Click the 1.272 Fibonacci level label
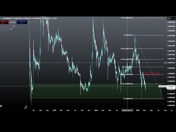 point(127,18)
